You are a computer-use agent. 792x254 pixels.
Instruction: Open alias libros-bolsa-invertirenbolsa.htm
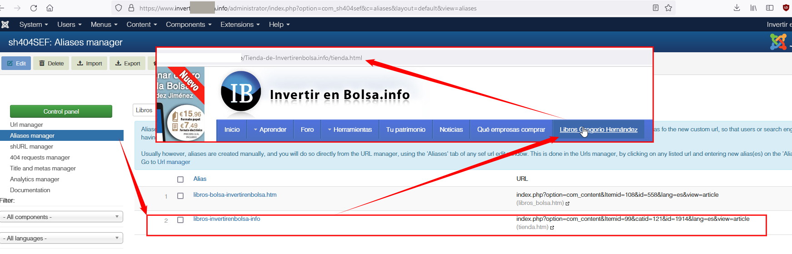pyautogui.click(x=235, y=194)
